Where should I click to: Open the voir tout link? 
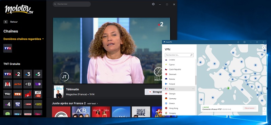(x=92, y=104)
